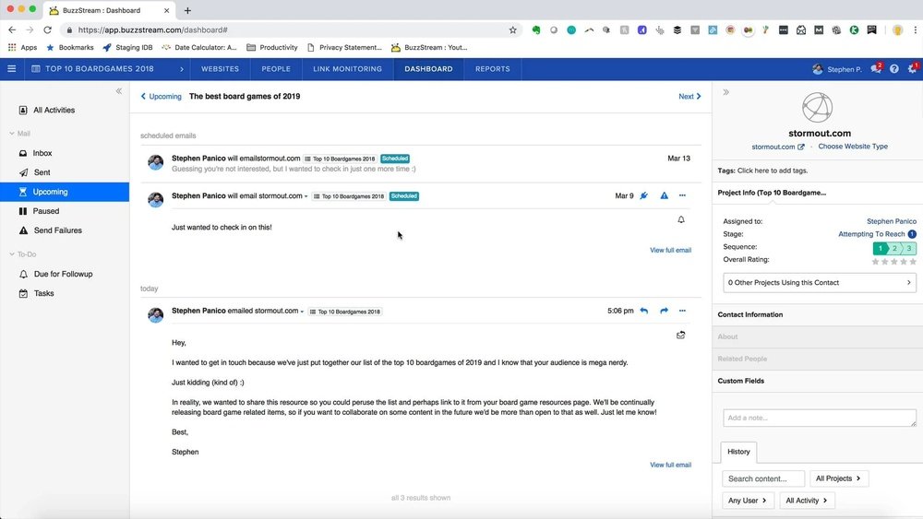Collapse the To-Do section in the sidebar

pyautogui.click(x=12, y=254)
